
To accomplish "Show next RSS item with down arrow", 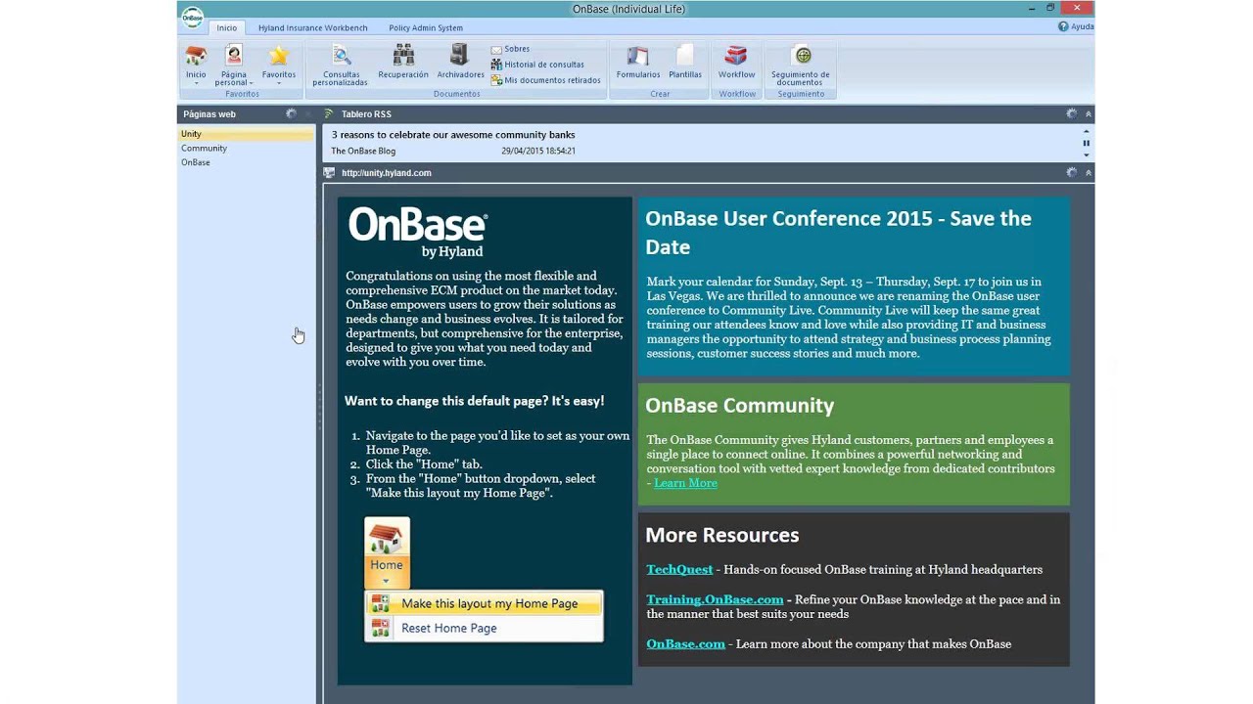I will point(1086,154).
